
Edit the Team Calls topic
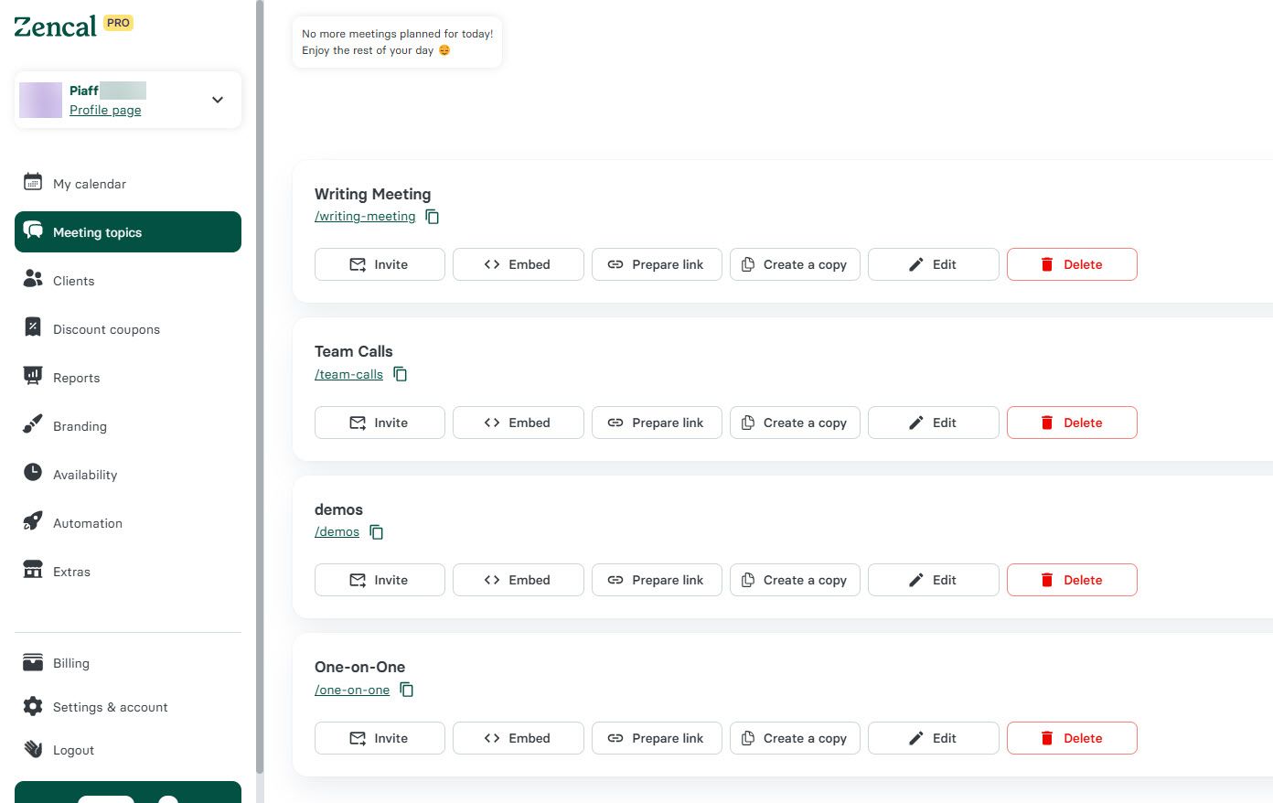[933, 422]
